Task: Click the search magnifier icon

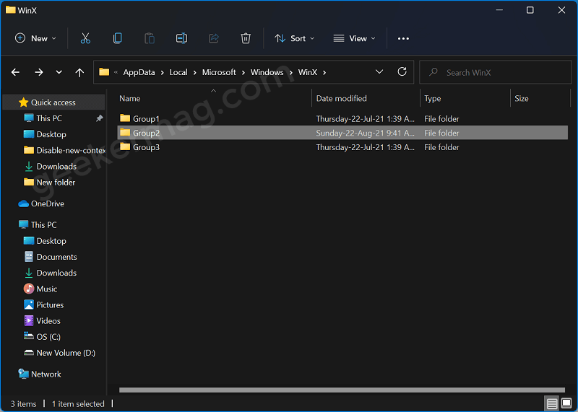Action: click(x=433, y=72)
